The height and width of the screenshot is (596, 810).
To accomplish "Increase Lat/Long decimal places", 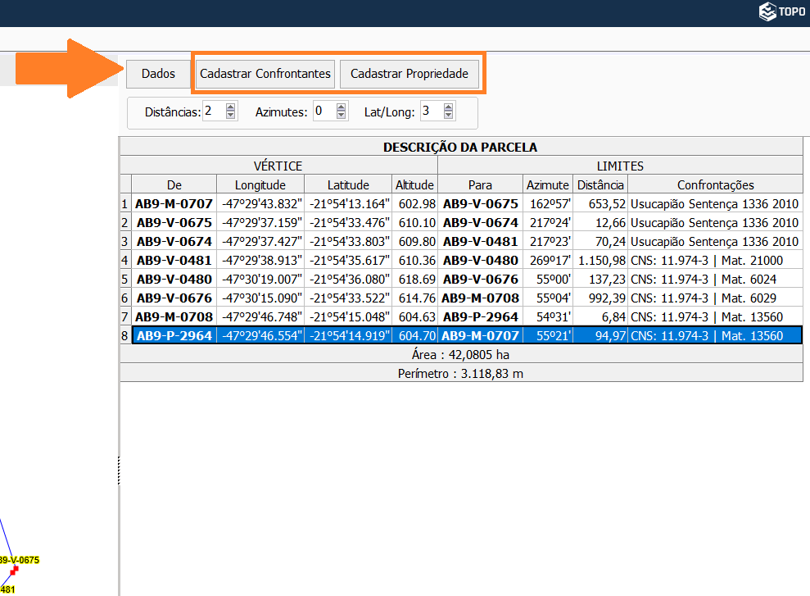I will click(449, 107).
